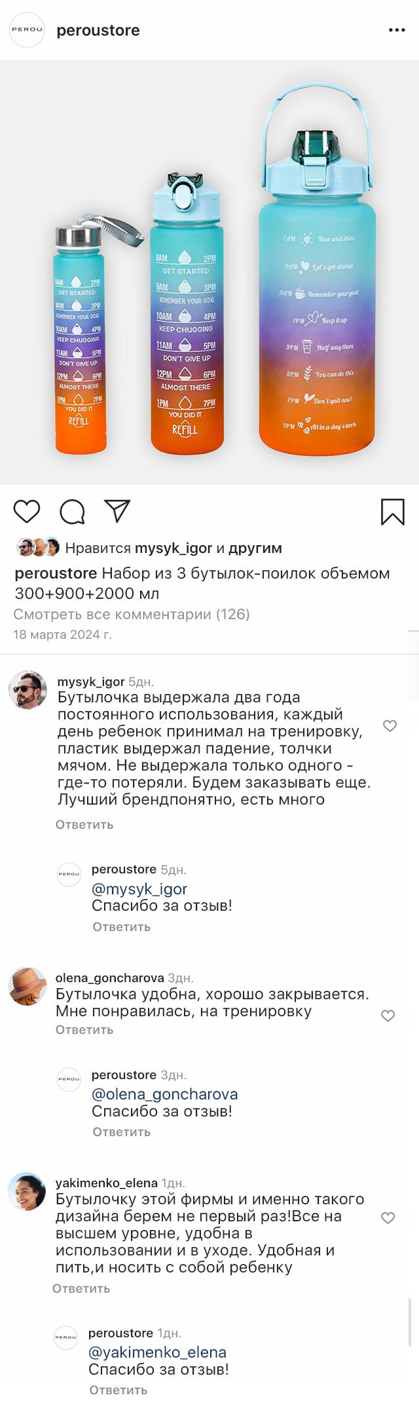Image resolution: width=419 pixels, height=1412 pixels.
Task: Like olena_goncharova's comment with heart
Action: pos(388,1016)
